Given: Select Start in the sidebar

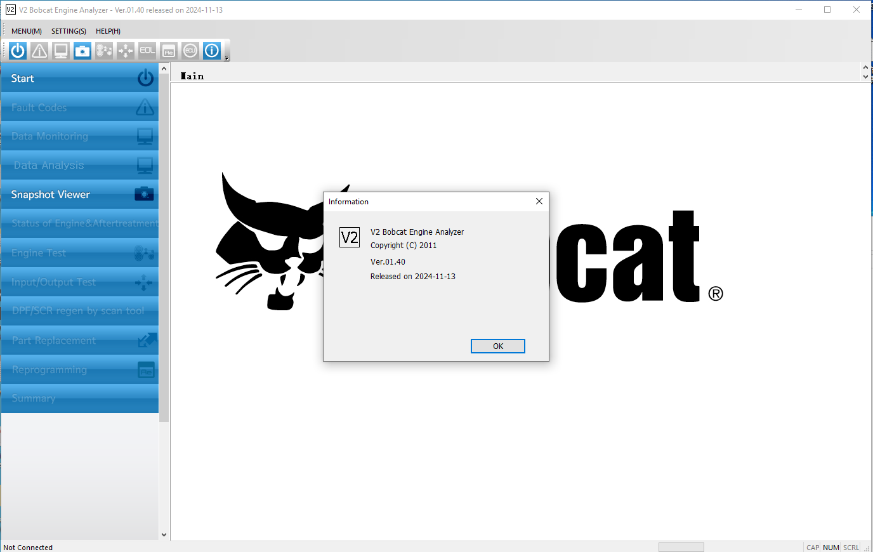Looking at the screenshot, I should [80, 78].
